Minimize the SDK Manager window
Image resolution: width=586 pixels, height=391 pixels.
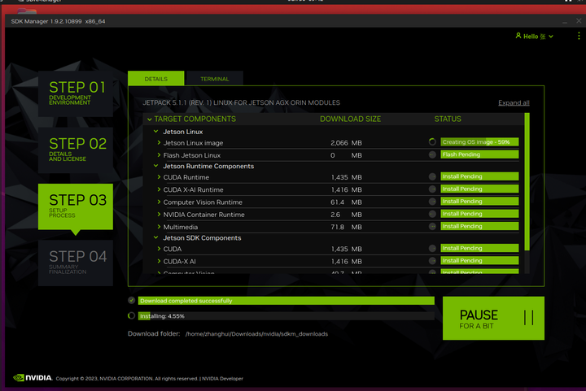[565, 22]
